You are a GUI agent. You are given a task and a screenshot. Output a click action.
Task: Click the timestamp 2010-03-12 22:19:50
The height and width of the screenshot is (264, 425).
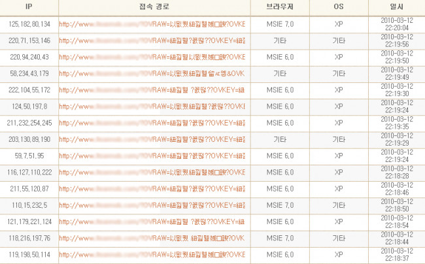397,57
